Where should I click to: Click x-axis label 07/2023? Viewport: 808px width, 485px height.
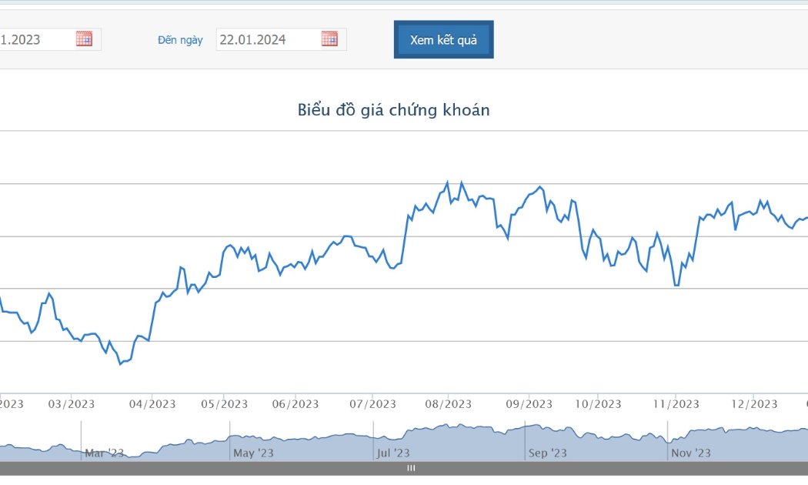pyautogui.click(x=372, y=404)
